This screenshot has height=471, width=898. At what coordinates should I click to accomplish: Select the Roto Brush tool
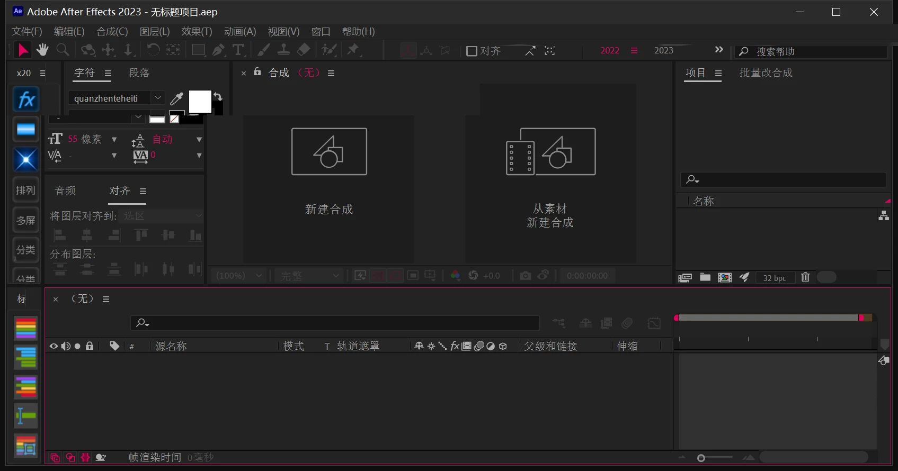tap(329, 50)
